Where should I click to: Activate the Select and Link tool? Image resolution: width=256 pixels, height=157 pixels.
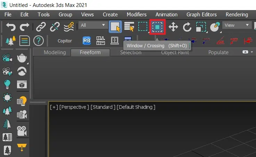41,26
